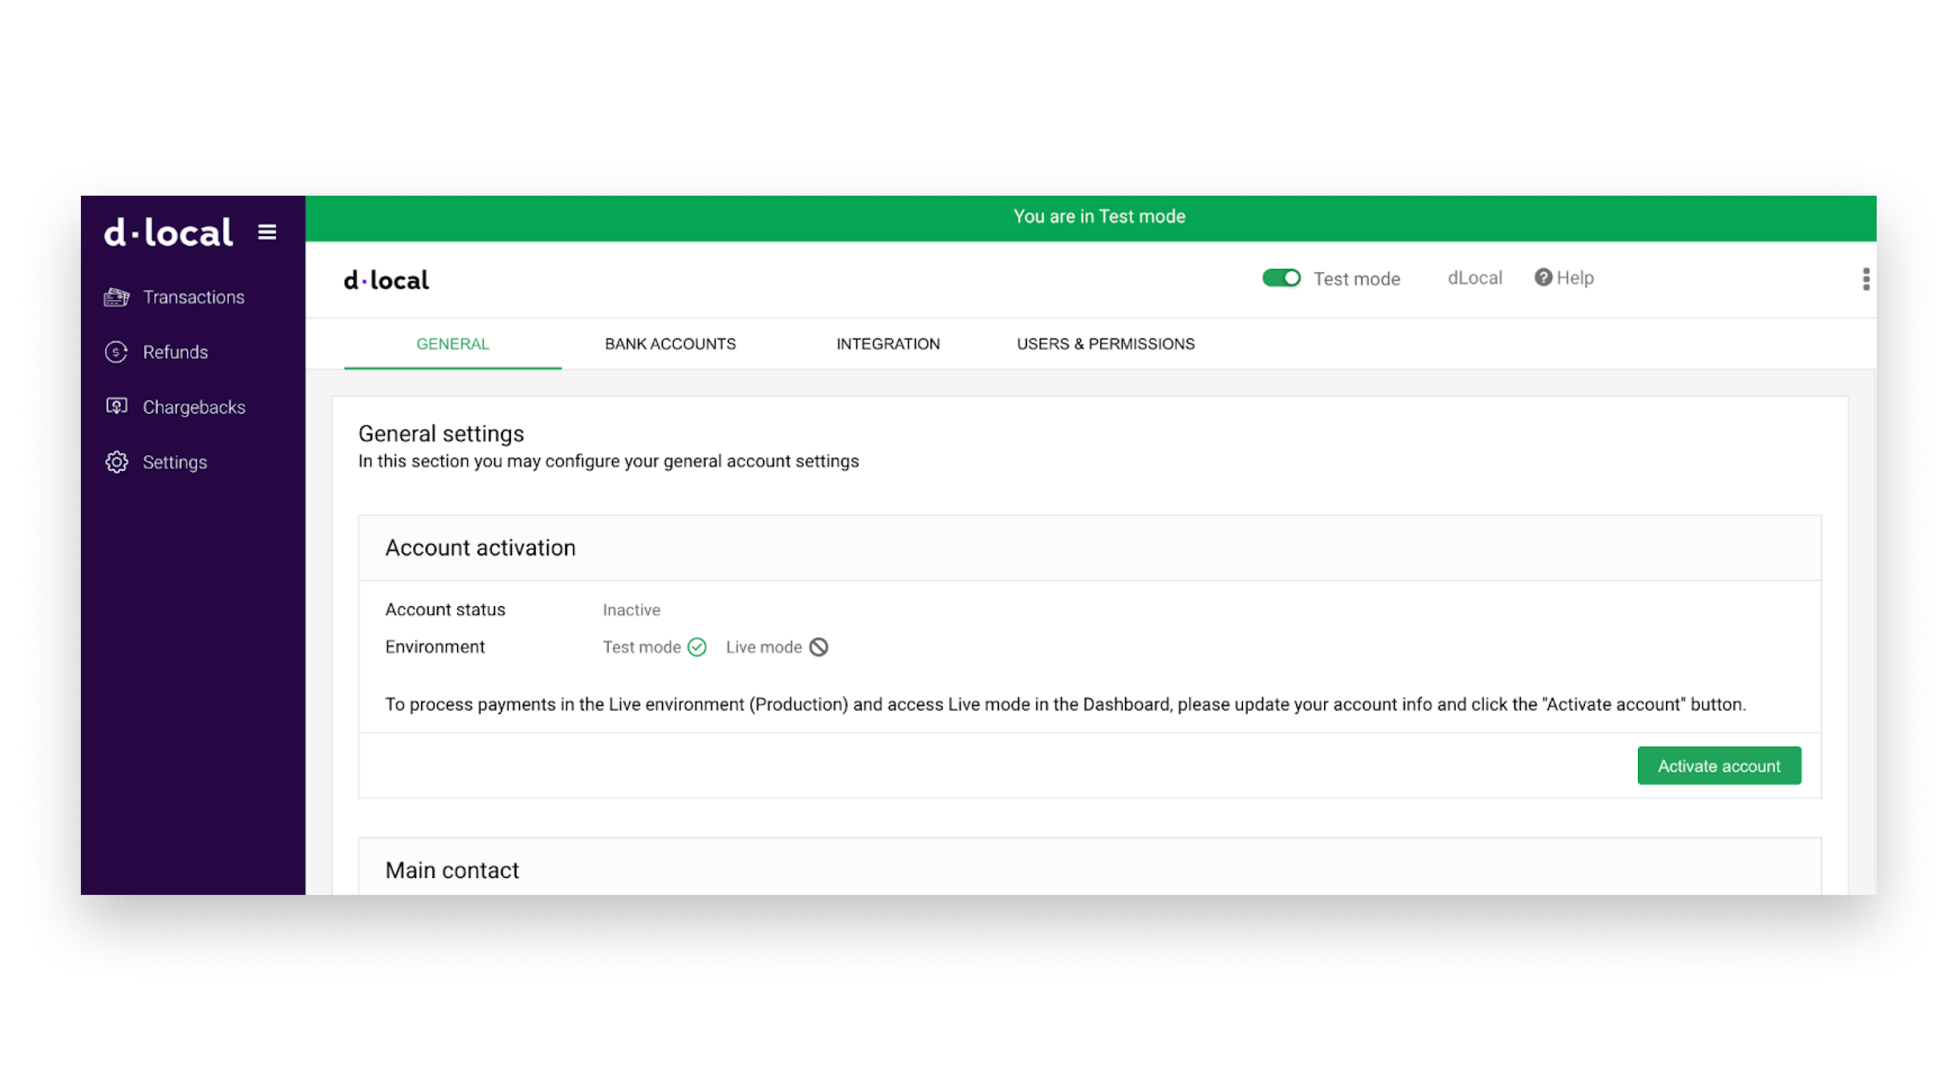Viewport: 1955px width, 1088px height.
Task: Click the Settings gear icon in sidebar
Action: point(116,462)
